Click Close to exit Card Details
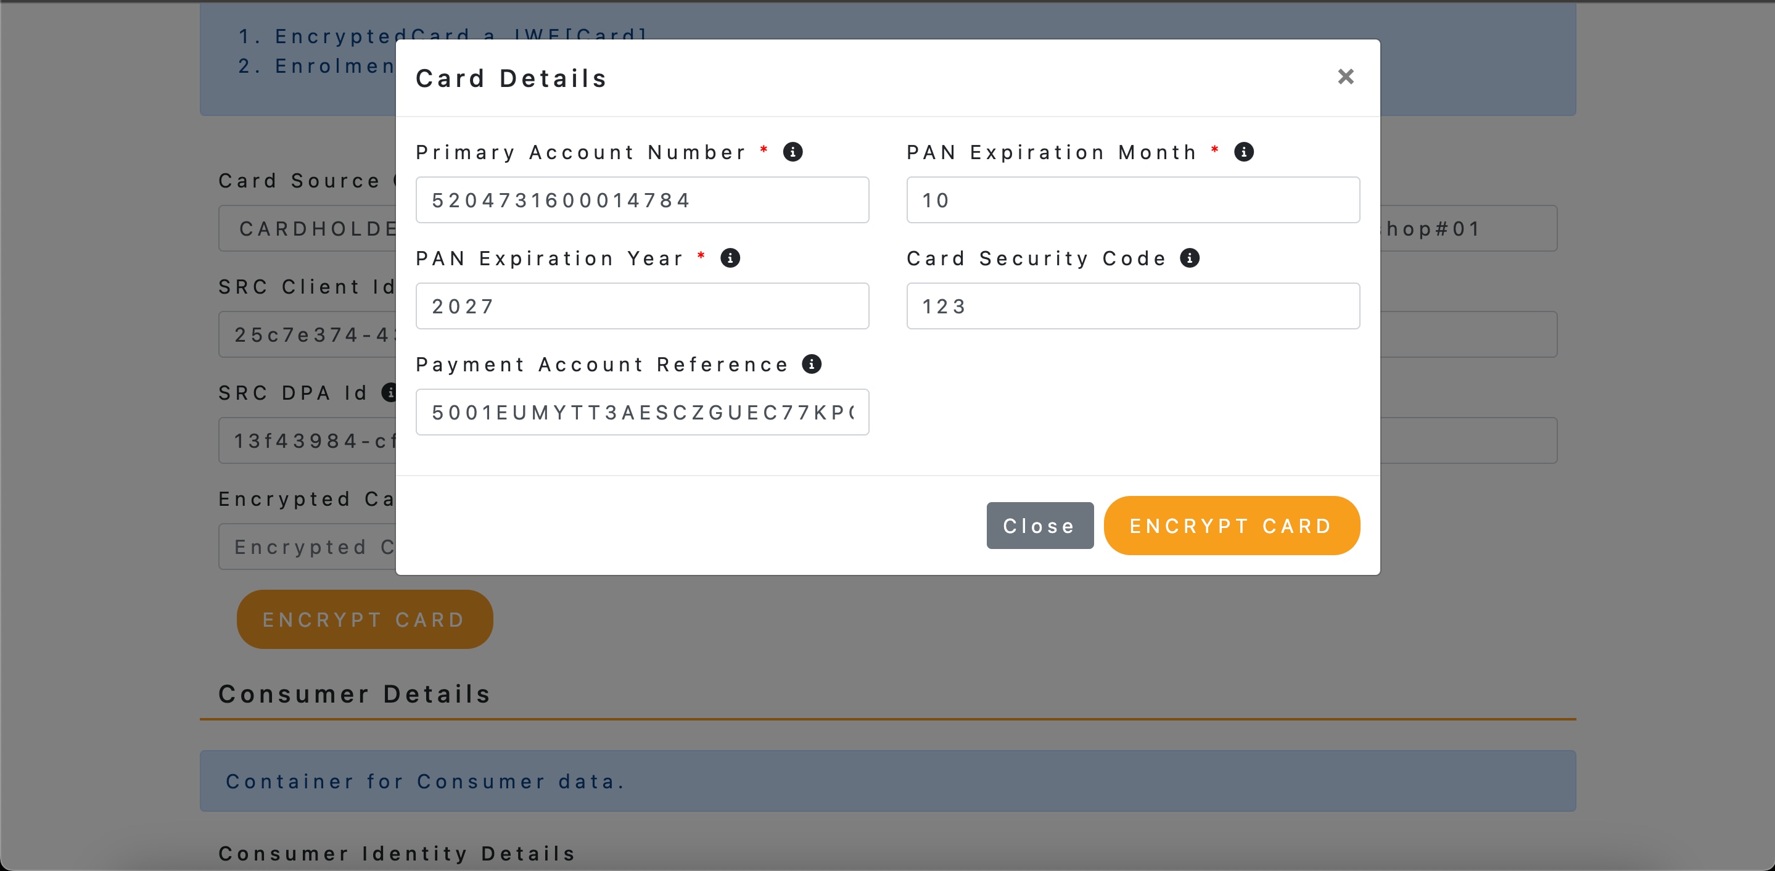This screenshot has height=871, width=1775. (x=1039, y=525)
